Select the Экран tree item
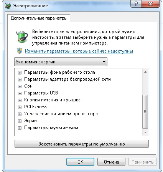163x172 pixels. 30,121
